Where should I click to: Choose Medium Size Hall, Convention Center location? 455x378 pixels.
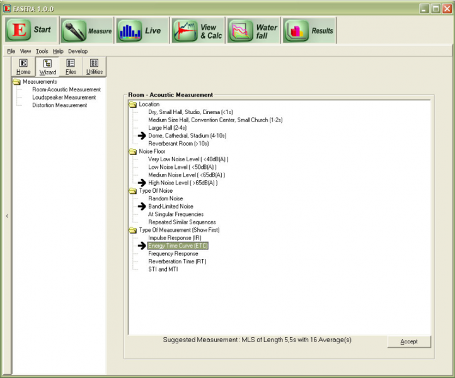click(216, 120)
